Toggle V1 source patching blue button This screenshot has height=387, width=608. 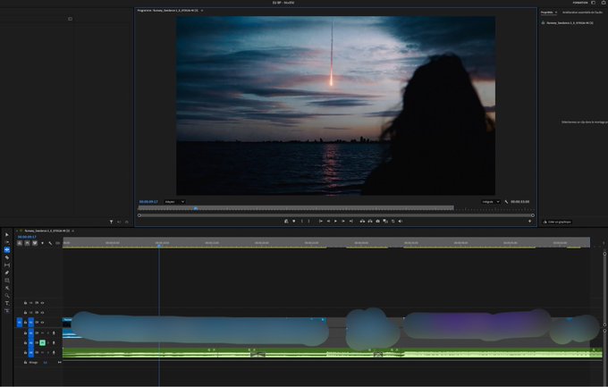click(20, 323)
